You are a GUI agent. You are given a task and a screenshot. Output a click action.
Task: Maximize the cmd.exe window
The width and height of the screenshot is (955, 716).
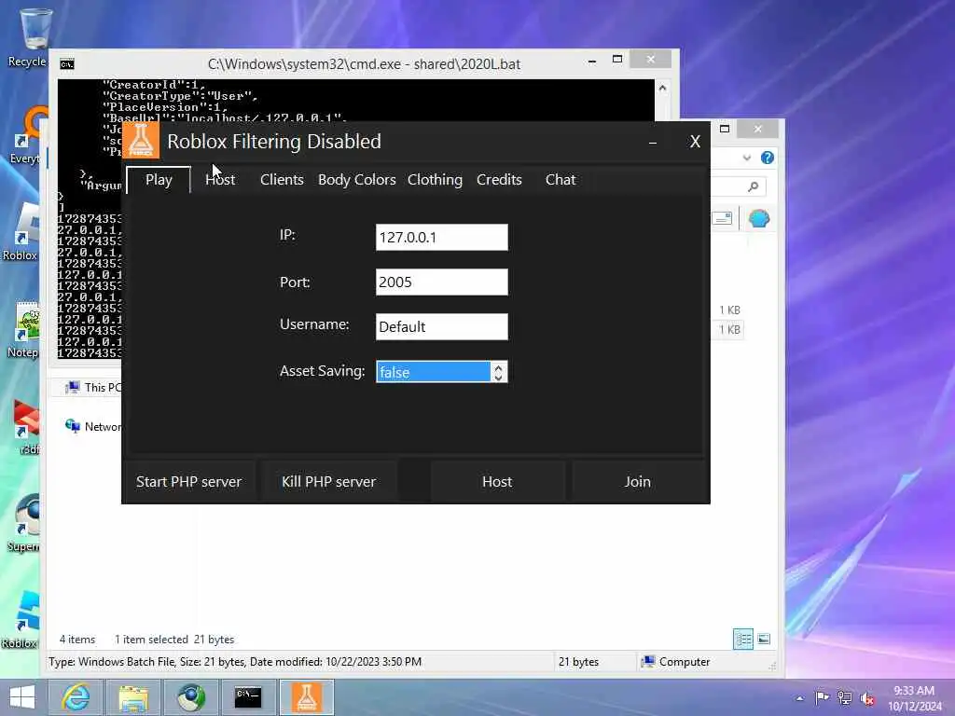[x=617, y=59]
